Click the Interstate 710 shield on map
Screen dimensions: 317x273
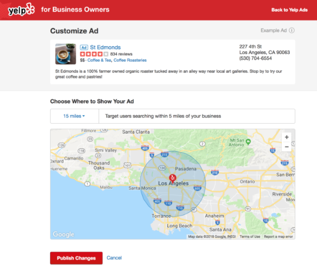click(x=180, y=208)
